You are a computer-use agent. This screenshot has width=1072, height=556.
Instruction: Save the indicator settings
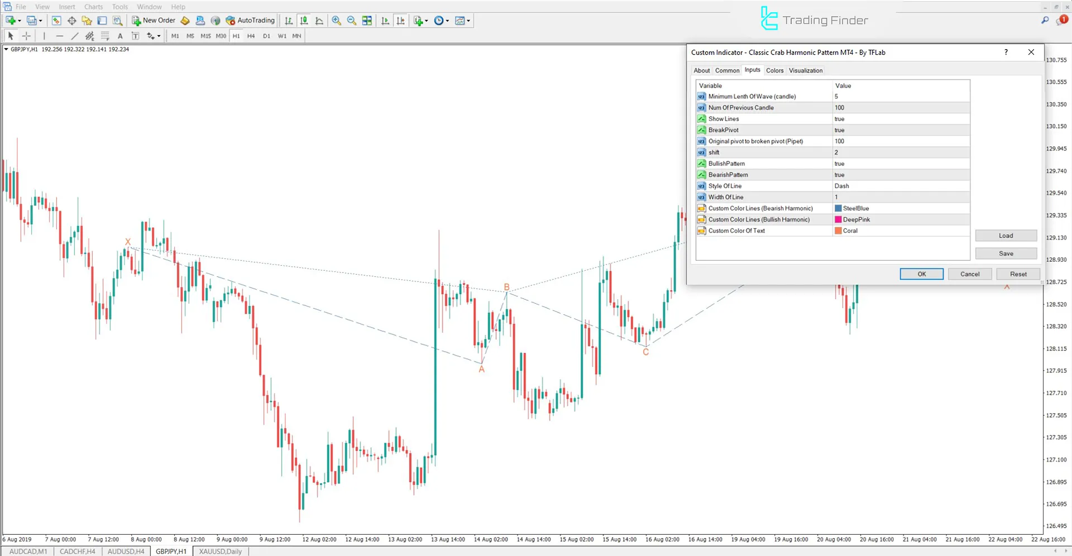click(x=1006, y=253)
